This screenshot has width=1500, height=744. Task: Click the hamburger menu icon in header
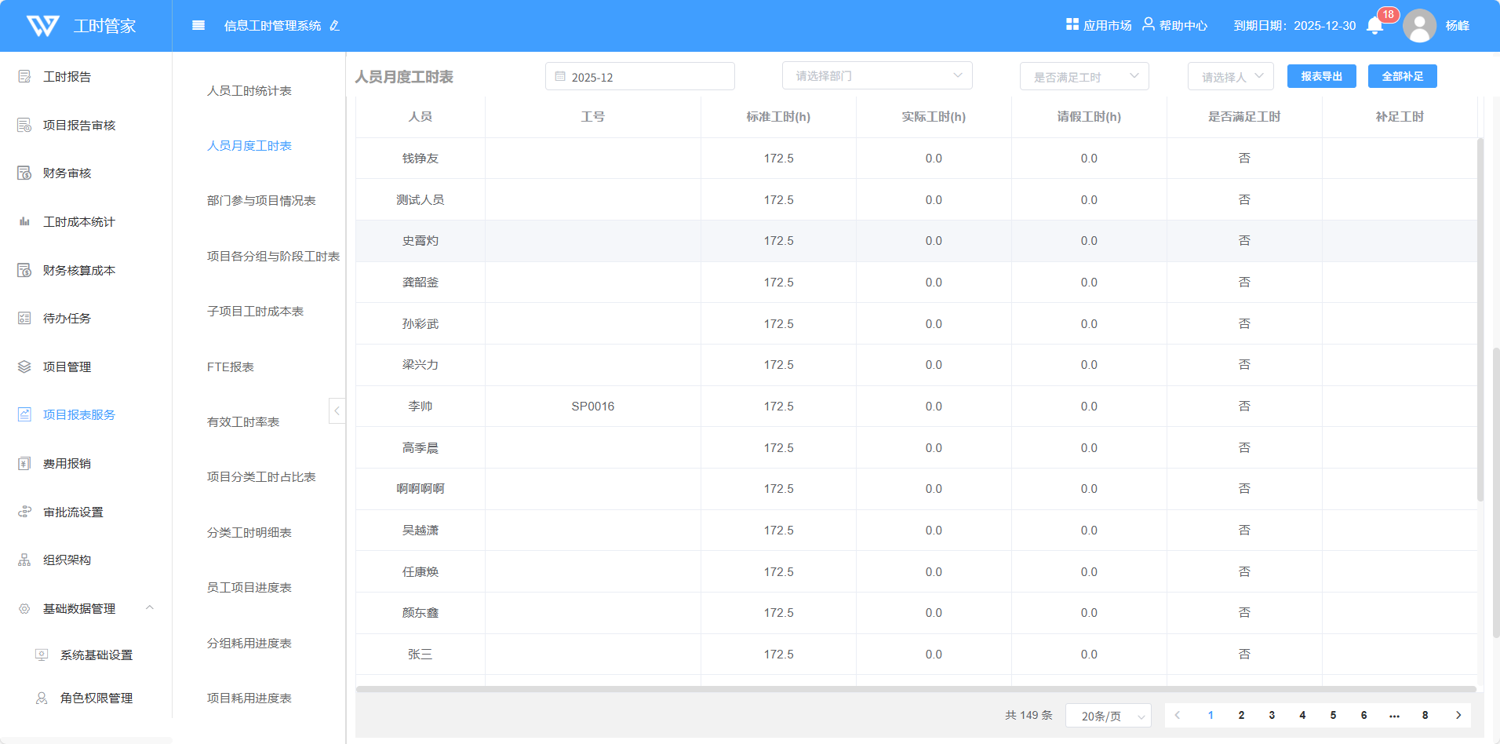(x=198, y=26)
